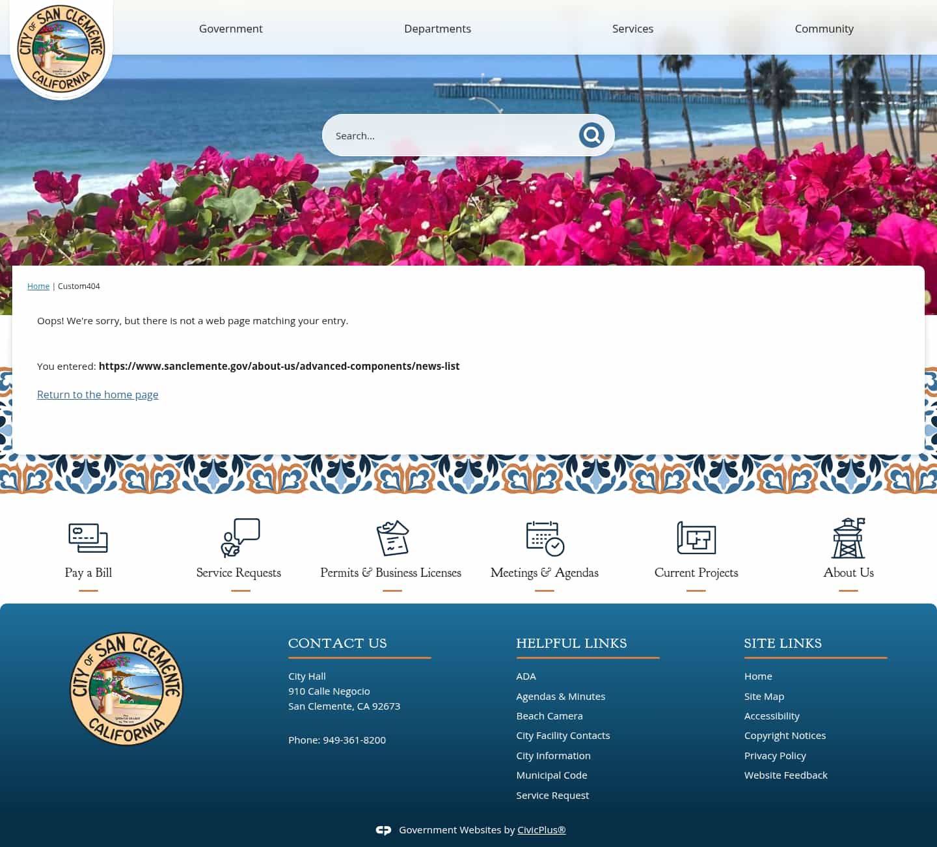Open the Departments menu
Viewport: 937px width, 847px height.
(x=437, y=29)
